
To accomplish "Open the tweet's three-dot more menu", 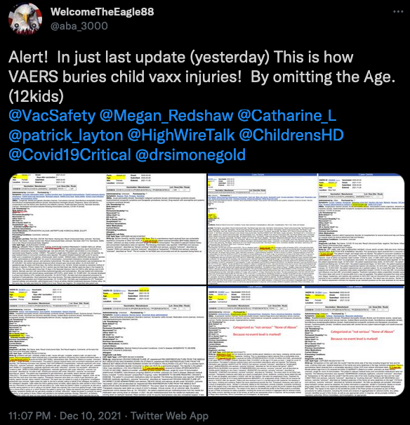I will click(398, 12).
